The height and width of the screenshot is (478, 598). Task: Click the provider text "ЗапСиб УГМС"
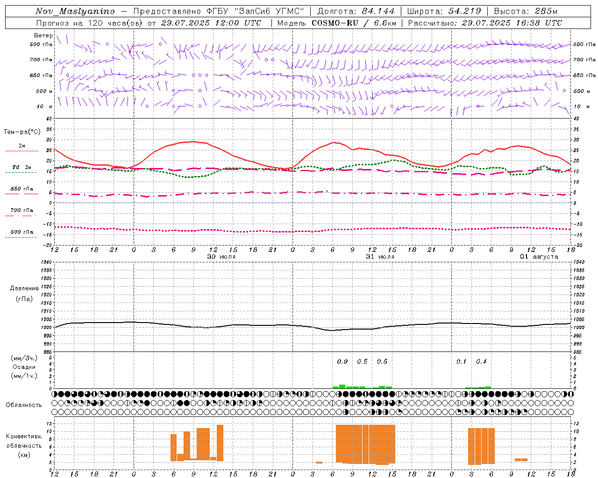(269, 11)
